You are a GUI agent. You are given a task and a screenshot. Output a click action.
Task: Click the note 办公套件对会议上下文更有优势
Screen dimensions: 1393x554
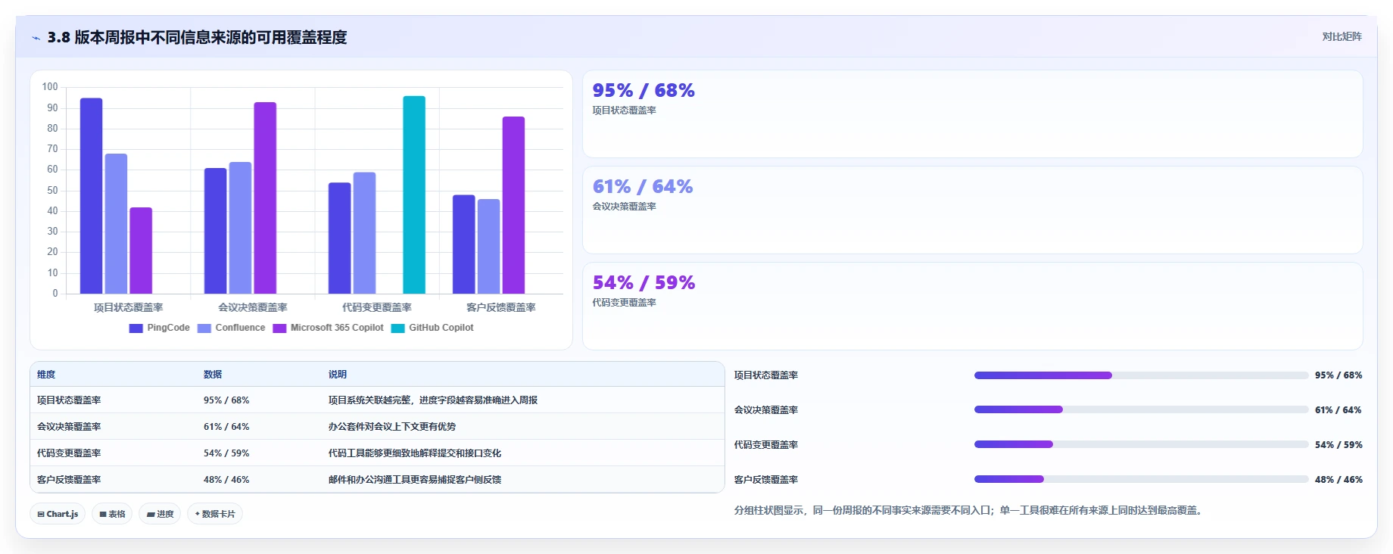coord(392,427)
